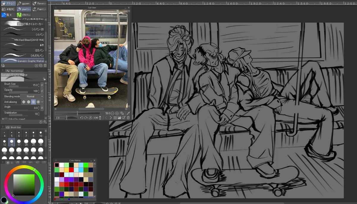Import an image via Sub View folder icon

coord(120,118)
